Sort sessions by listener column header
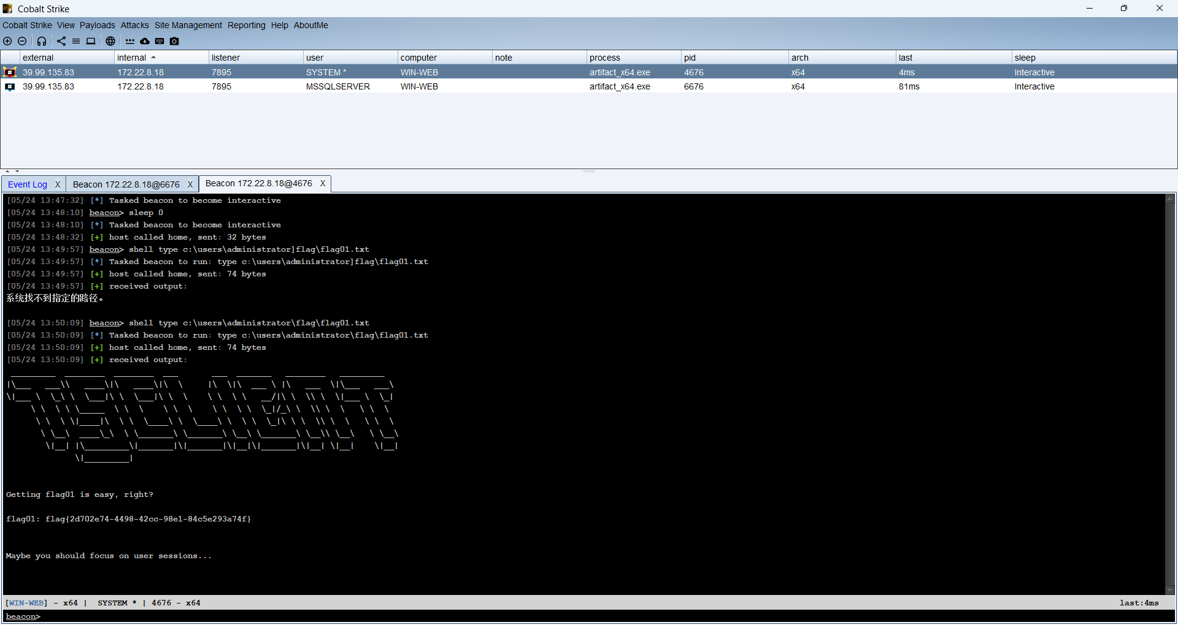The image size is (1178, 625). tap(256, 58)
